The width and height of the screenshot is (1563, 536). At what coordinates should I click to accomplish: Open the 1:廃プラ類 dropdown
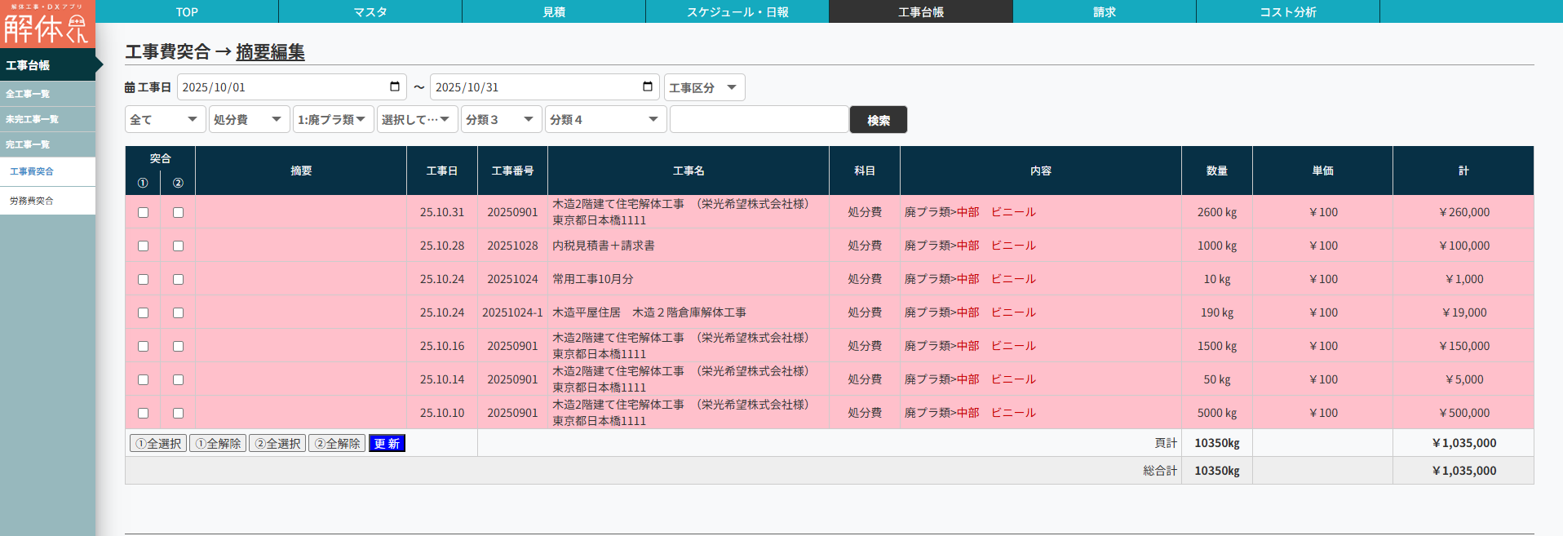coord(333,119)
